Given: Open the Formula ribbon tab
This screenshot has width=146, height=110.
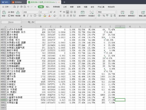Looking at the screenshot, I should 65,7.
